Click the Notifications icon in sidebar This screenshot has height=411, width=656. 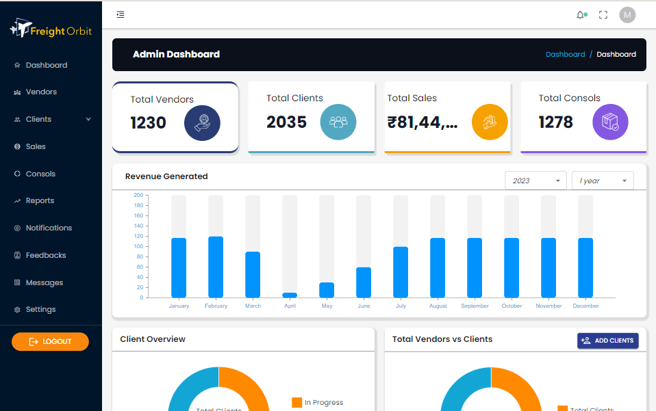point(17,228)
